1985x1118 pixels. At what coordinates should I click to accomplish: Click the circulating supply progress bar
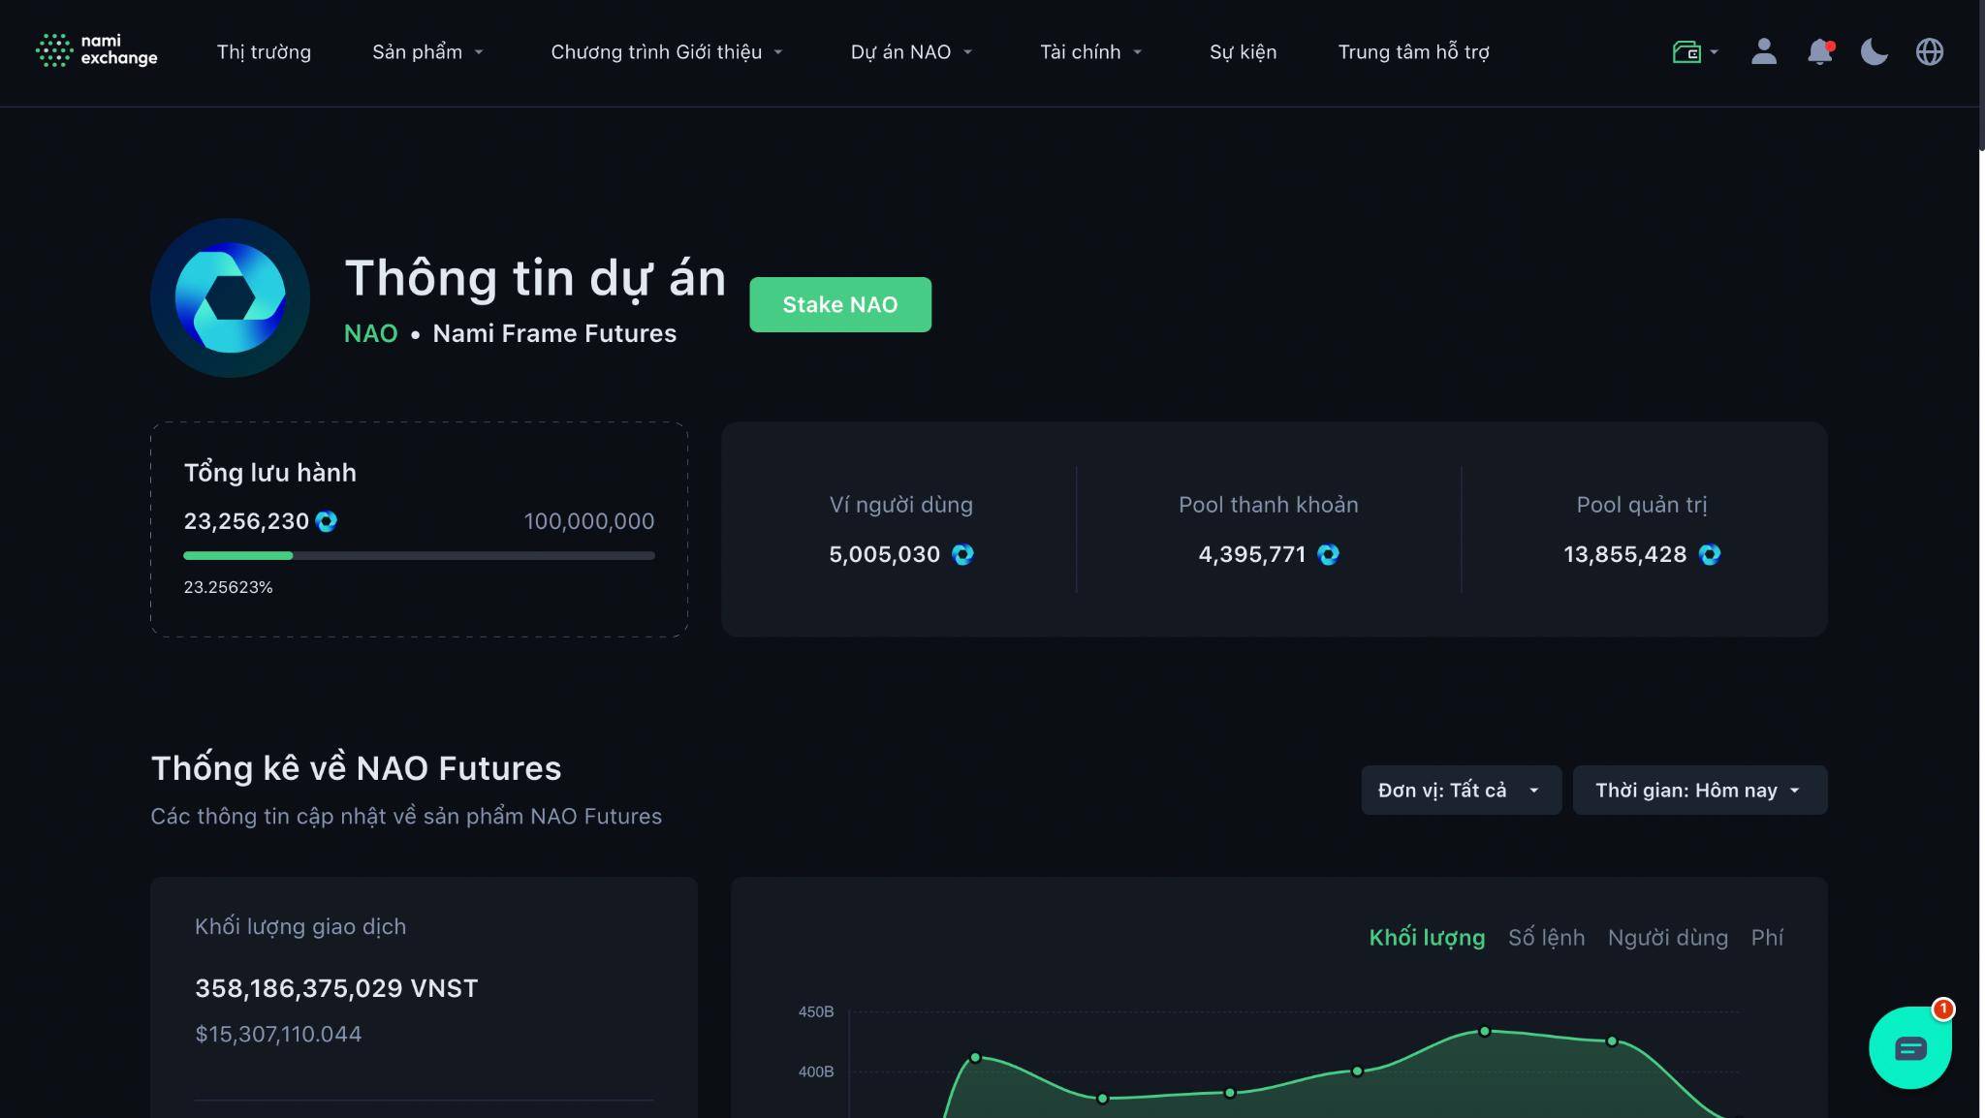click(419, 555)
